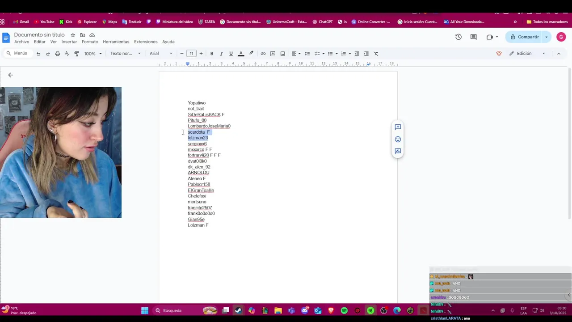Viewport: 572px width, 322px height.
Task: Print the document
Action: [58, 54]
